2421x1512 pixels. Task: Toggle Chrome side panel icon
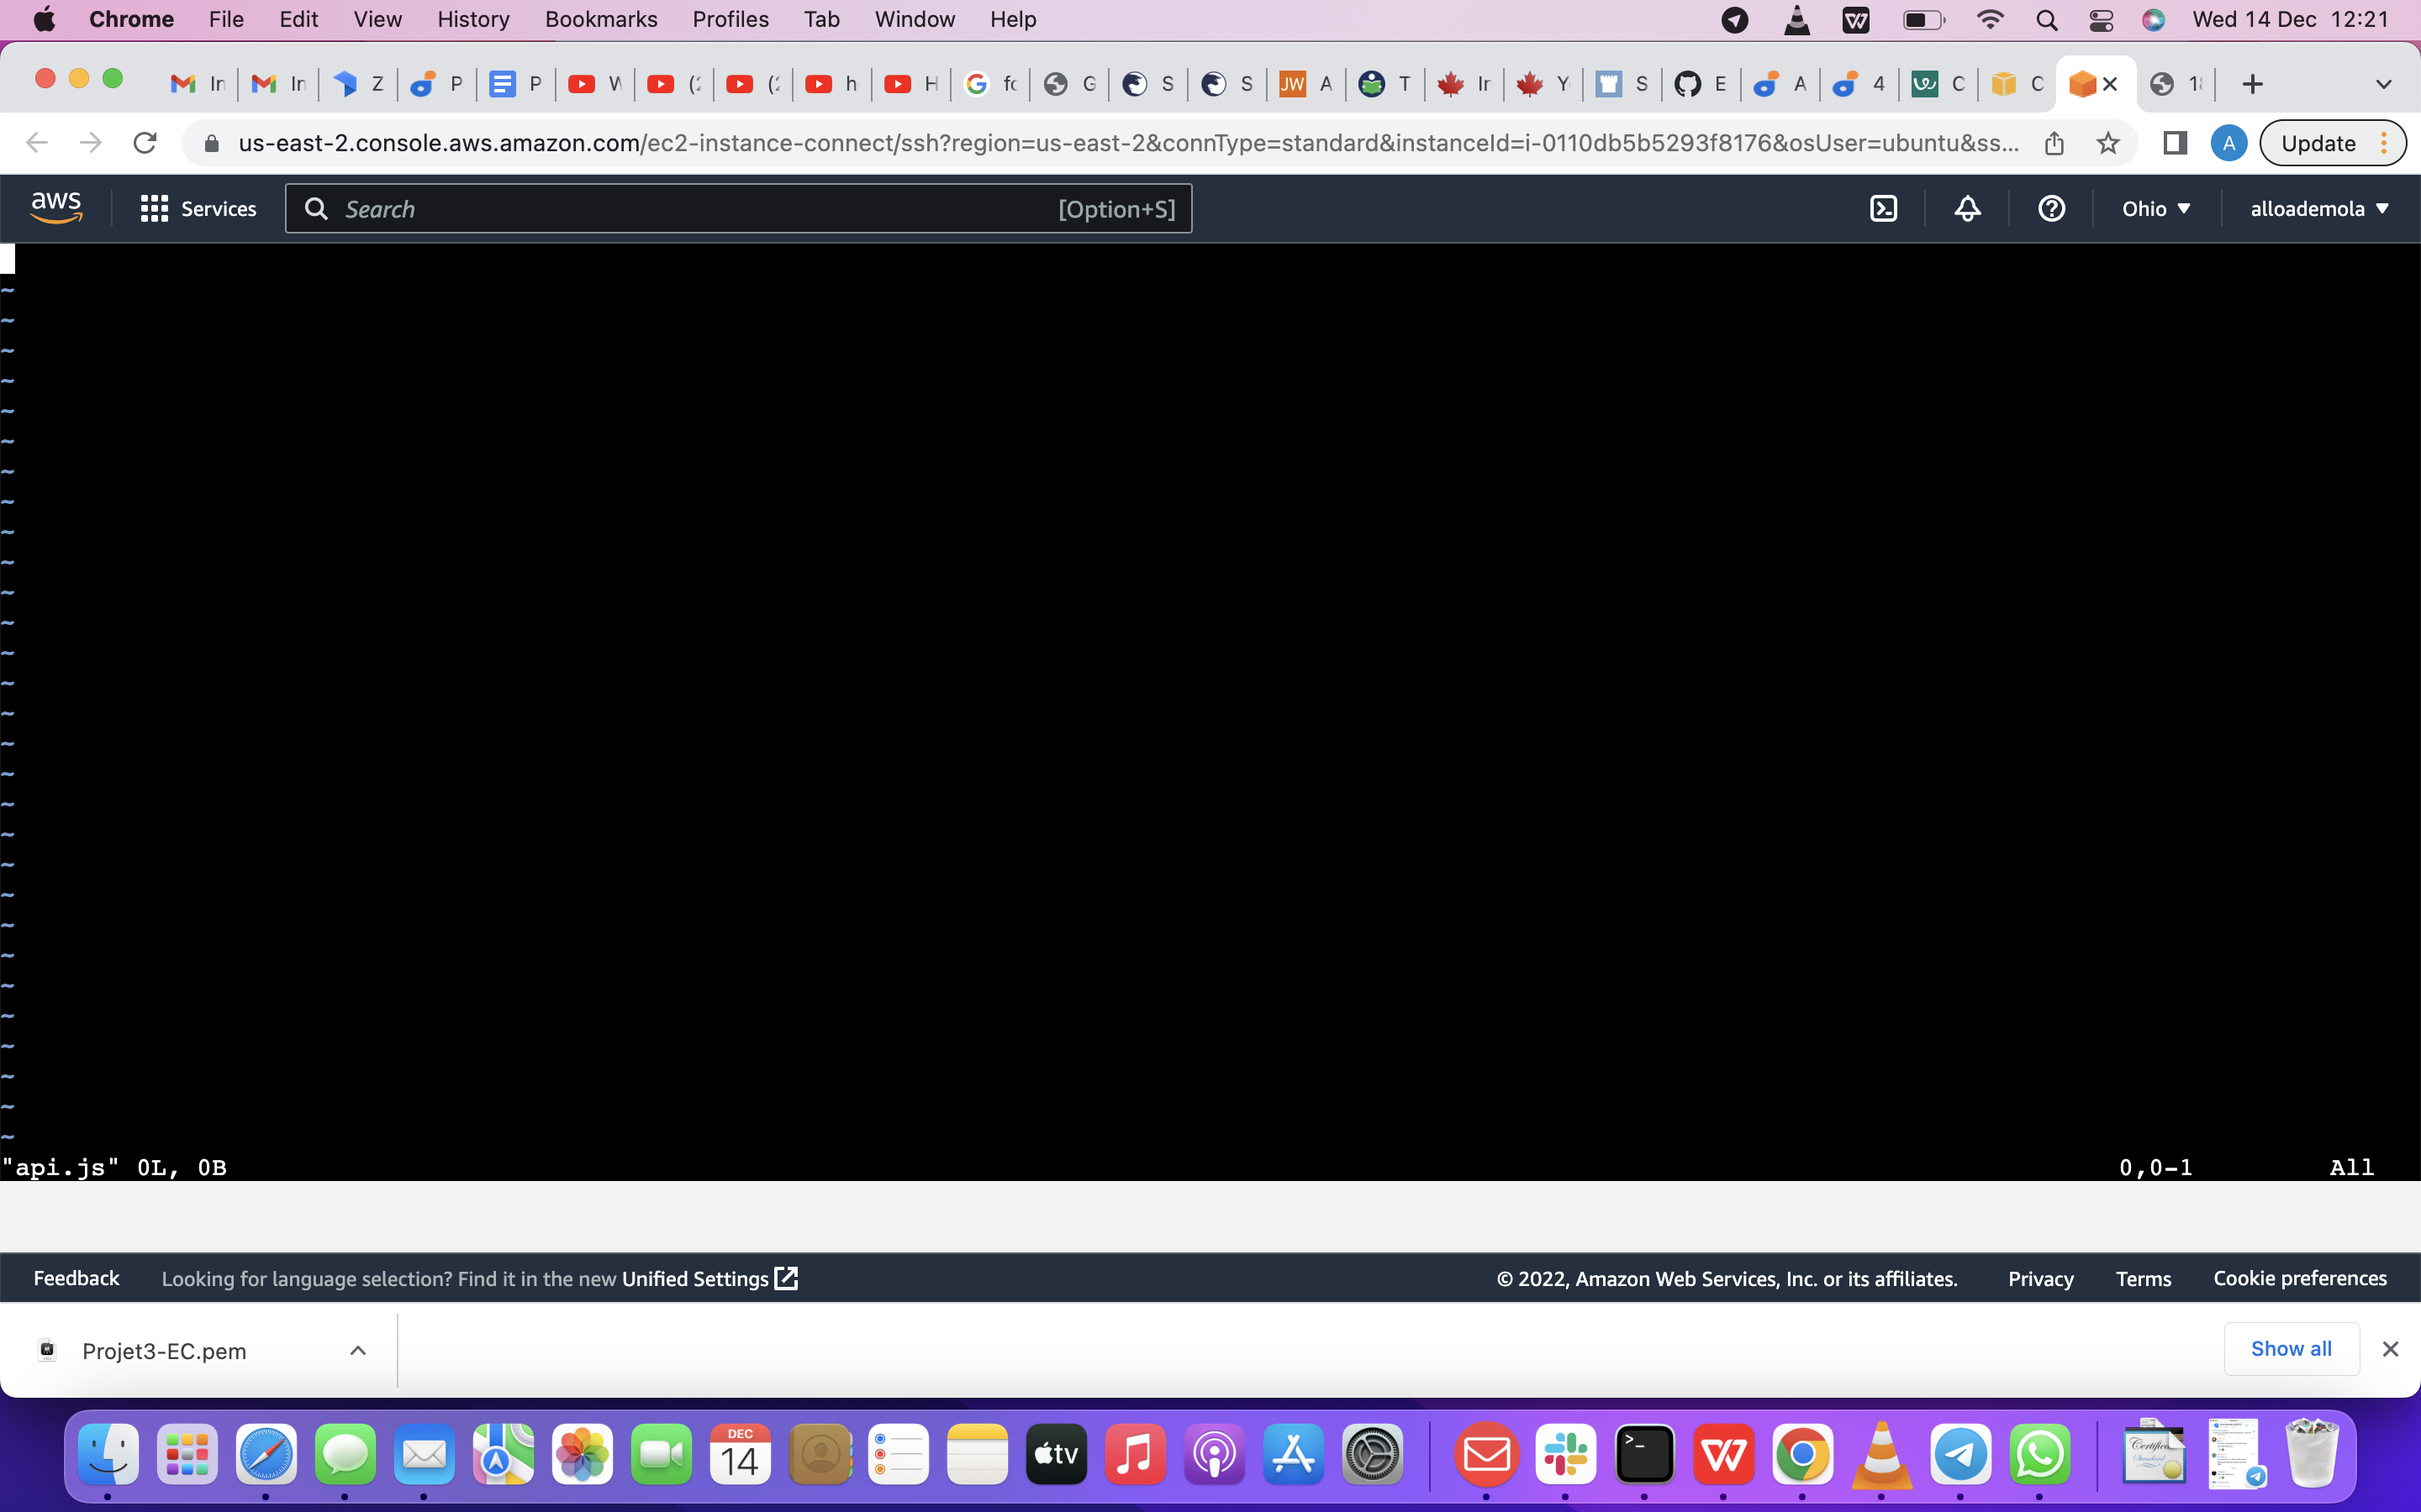coord(2174,143)
